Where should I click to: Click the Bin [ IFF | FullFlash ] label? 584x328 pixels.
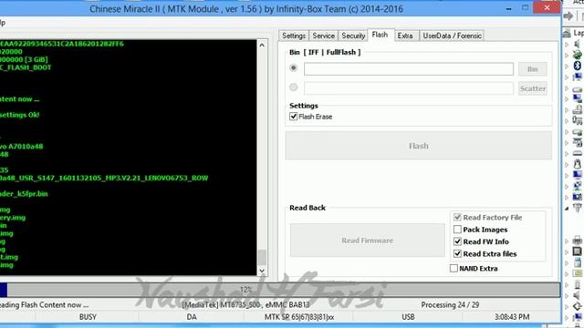(x=325, y=53)
